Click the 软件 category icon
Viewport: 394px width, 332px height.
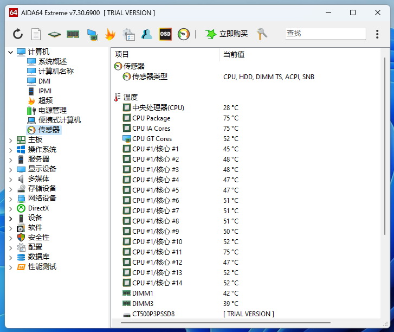click(21, 228)
